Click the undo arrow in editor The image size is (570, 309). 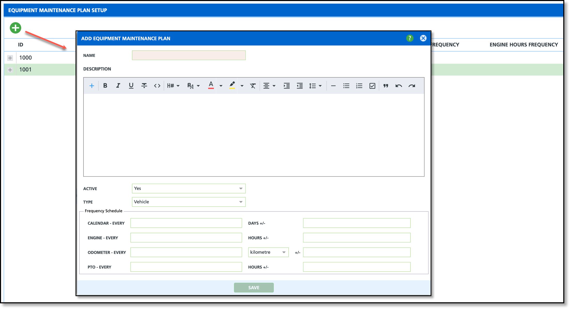tap(399, 86)
